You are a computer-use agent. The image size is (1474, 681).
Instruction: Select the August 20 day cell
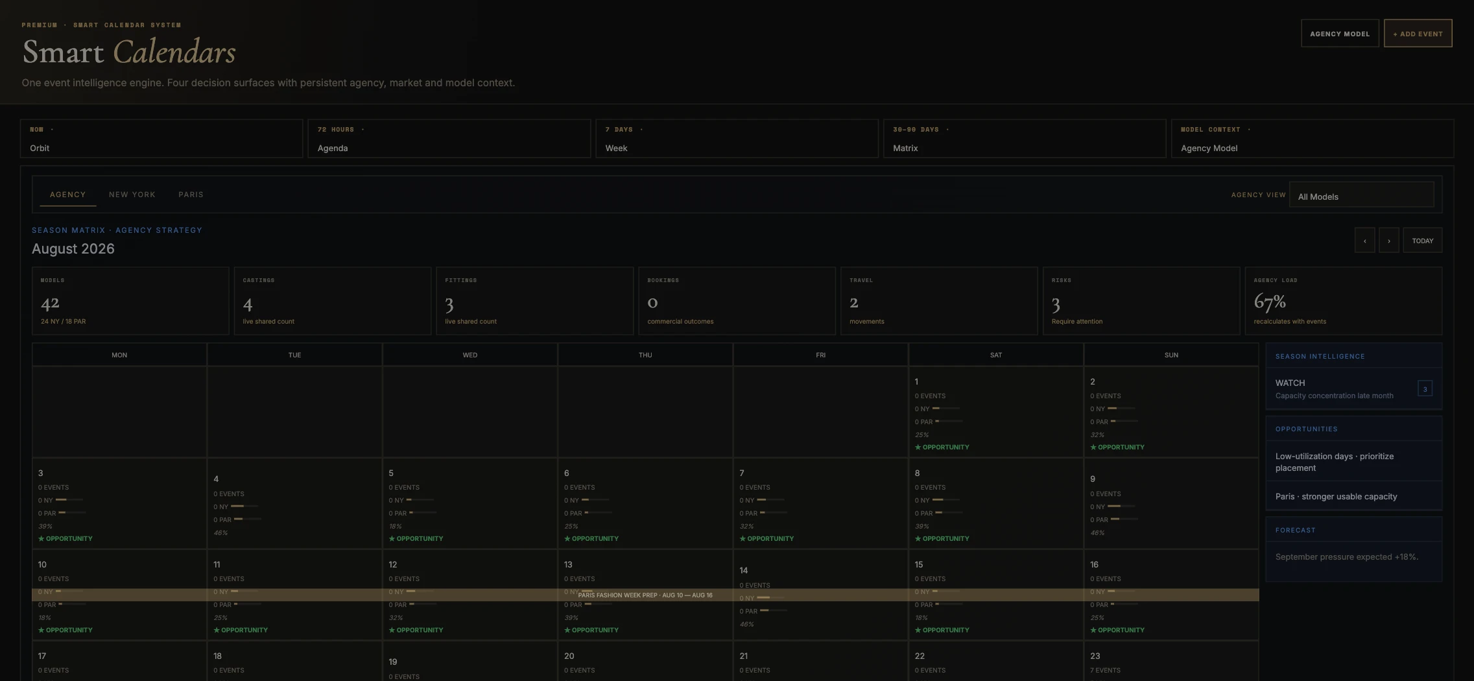point(645,662)
